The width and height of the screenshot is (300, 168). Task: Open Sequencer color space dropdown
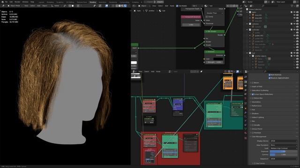click(284, 159)
